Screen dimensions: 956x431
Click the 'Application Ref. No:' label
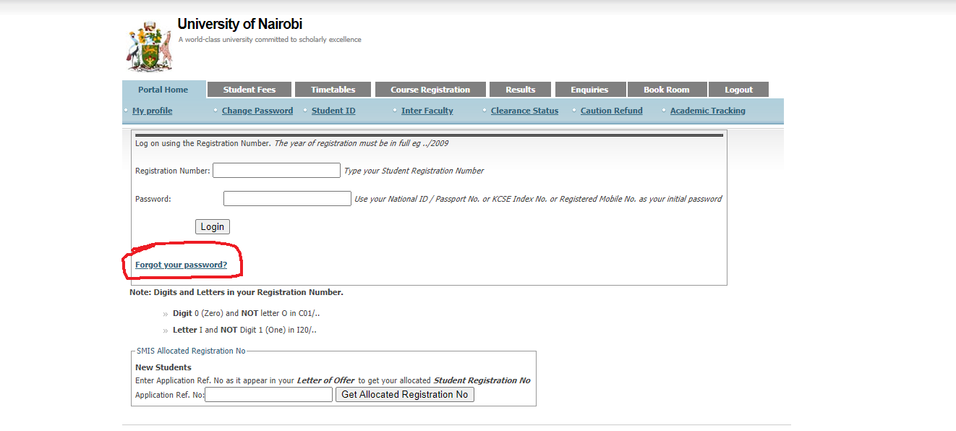pyautogui.click(x=170, y=395)
